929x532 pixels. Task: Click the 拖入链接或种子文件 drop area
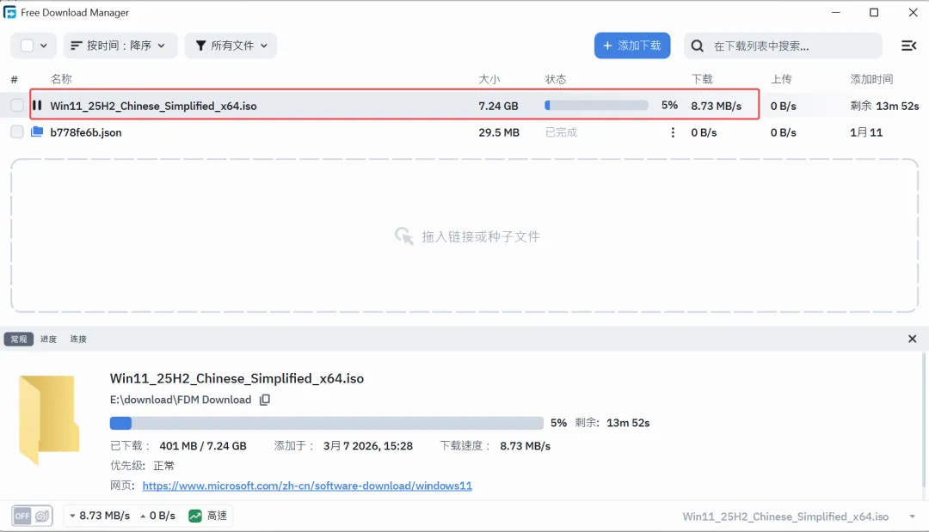coord(464,235)
